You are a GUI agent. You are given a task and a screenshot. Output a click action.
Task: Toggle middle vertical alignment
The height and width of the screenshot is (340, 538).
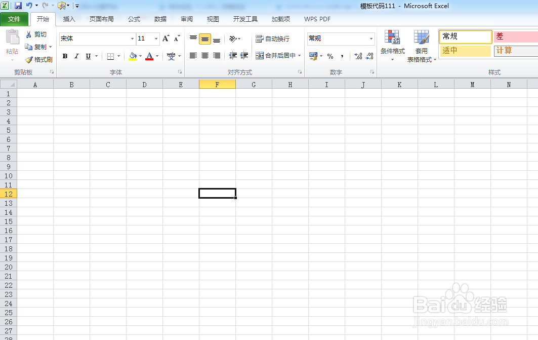205,39
